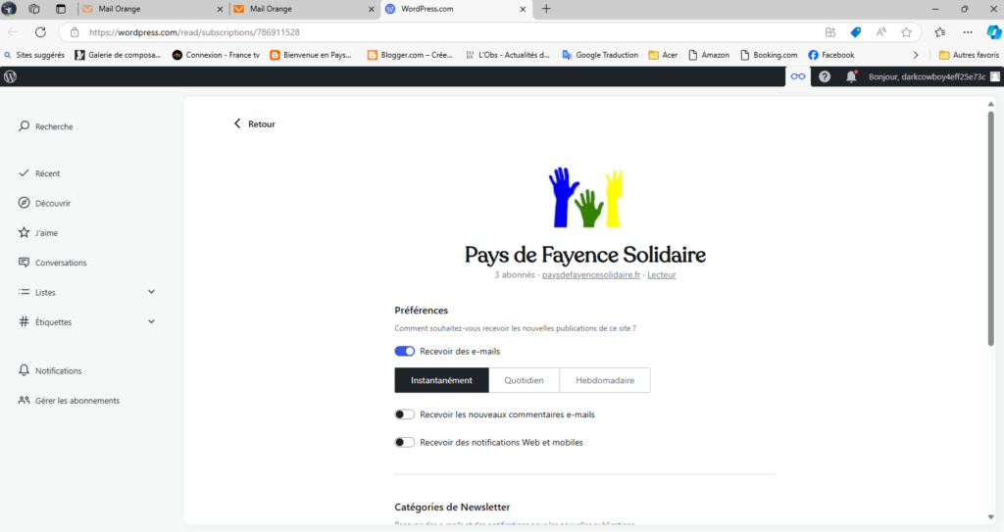1004x532 pixels.
Task: Expand the Étiquettes section chevron
Action: click(x=151, y=321)
